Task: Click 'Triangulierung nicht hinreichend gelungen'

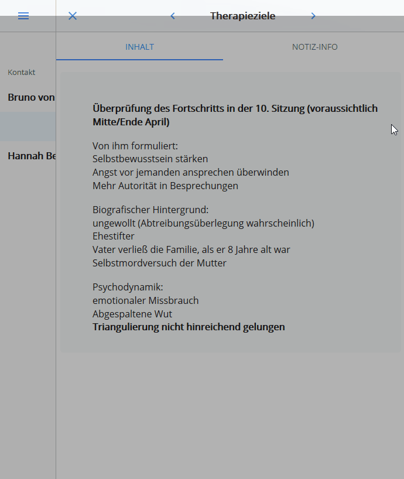Action: pos(189,327)
